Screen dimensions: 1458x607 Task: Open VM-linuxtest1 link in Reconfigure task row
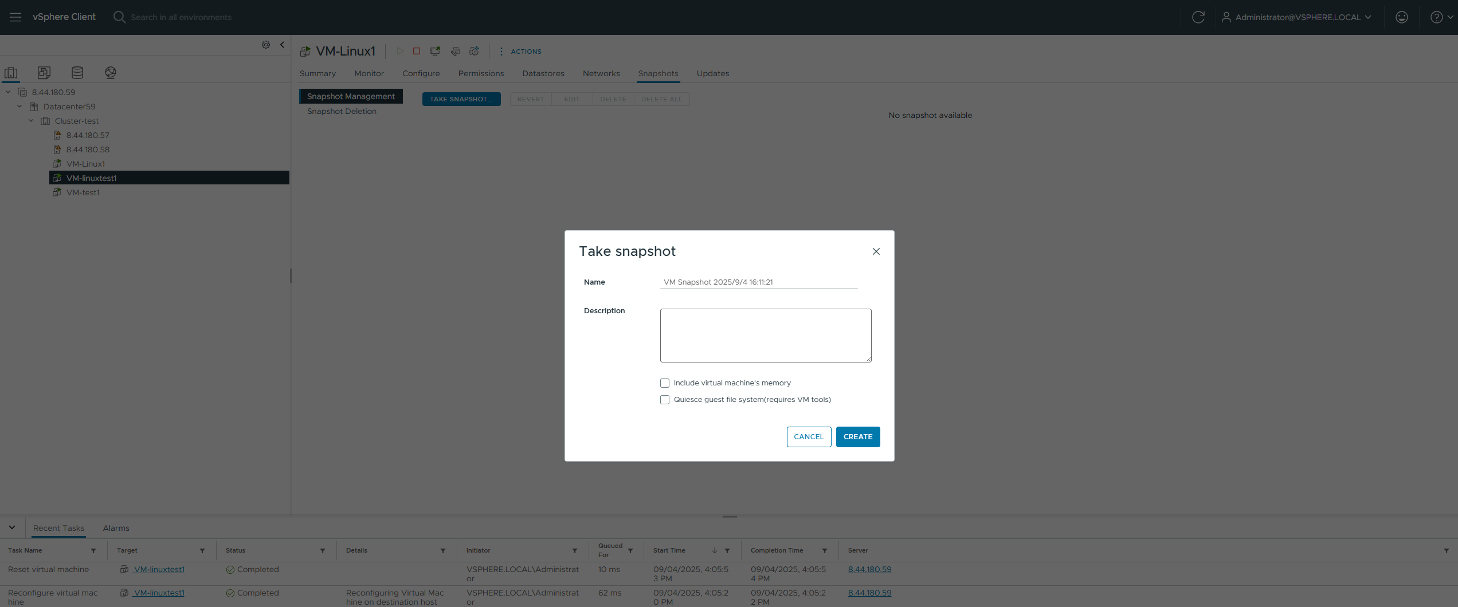(x=159, y=593)
